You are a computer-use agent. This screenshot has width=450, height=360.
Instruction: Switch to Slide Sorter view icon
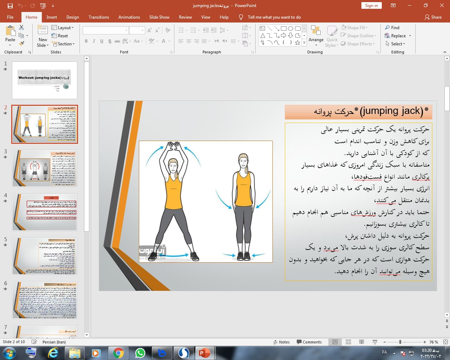click(x=348, y=342)
